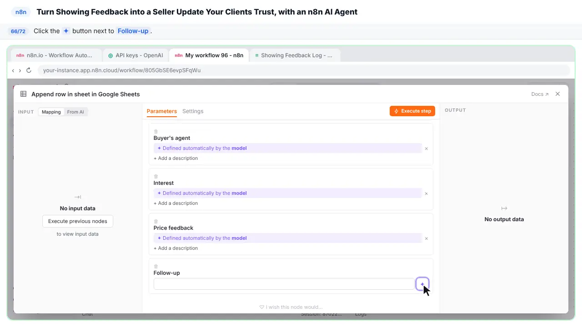Reload the page with the refresh icon
Viewport: 582px width, 327px height.
pos(29,70)
